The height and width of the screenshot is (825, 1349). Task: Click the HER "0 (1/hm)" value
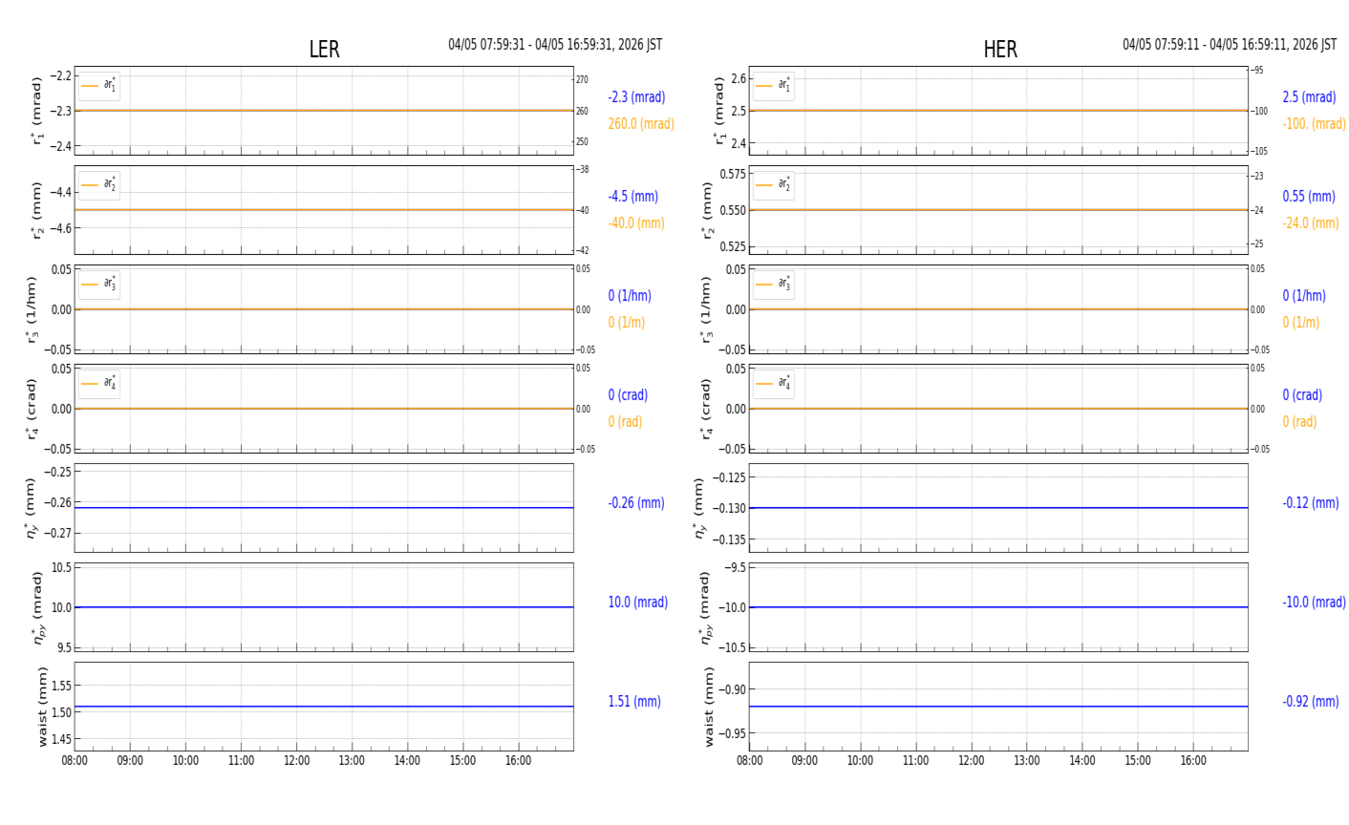1304,296
